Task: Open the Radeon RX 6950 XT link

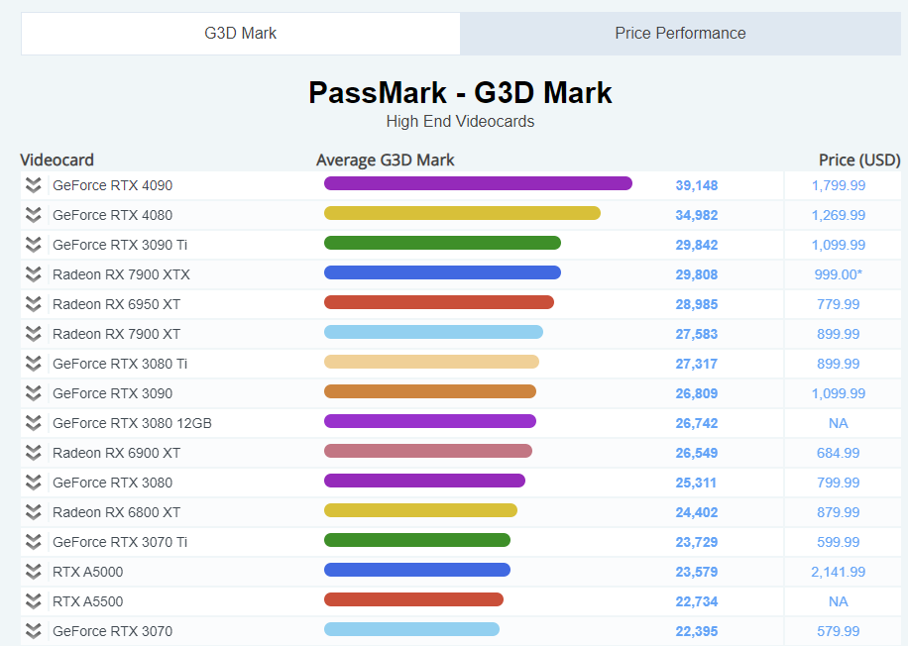Action: [116, 304]
